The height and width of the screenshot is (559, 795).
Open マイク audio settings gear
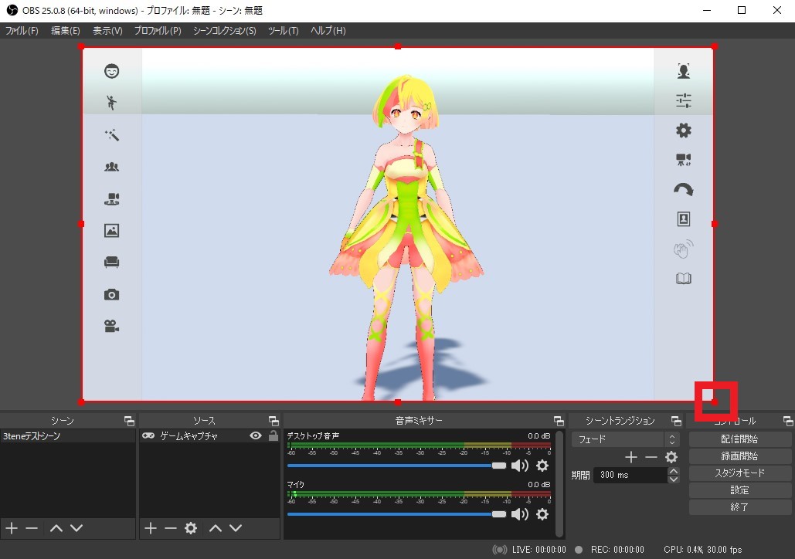tap(542, 514)
